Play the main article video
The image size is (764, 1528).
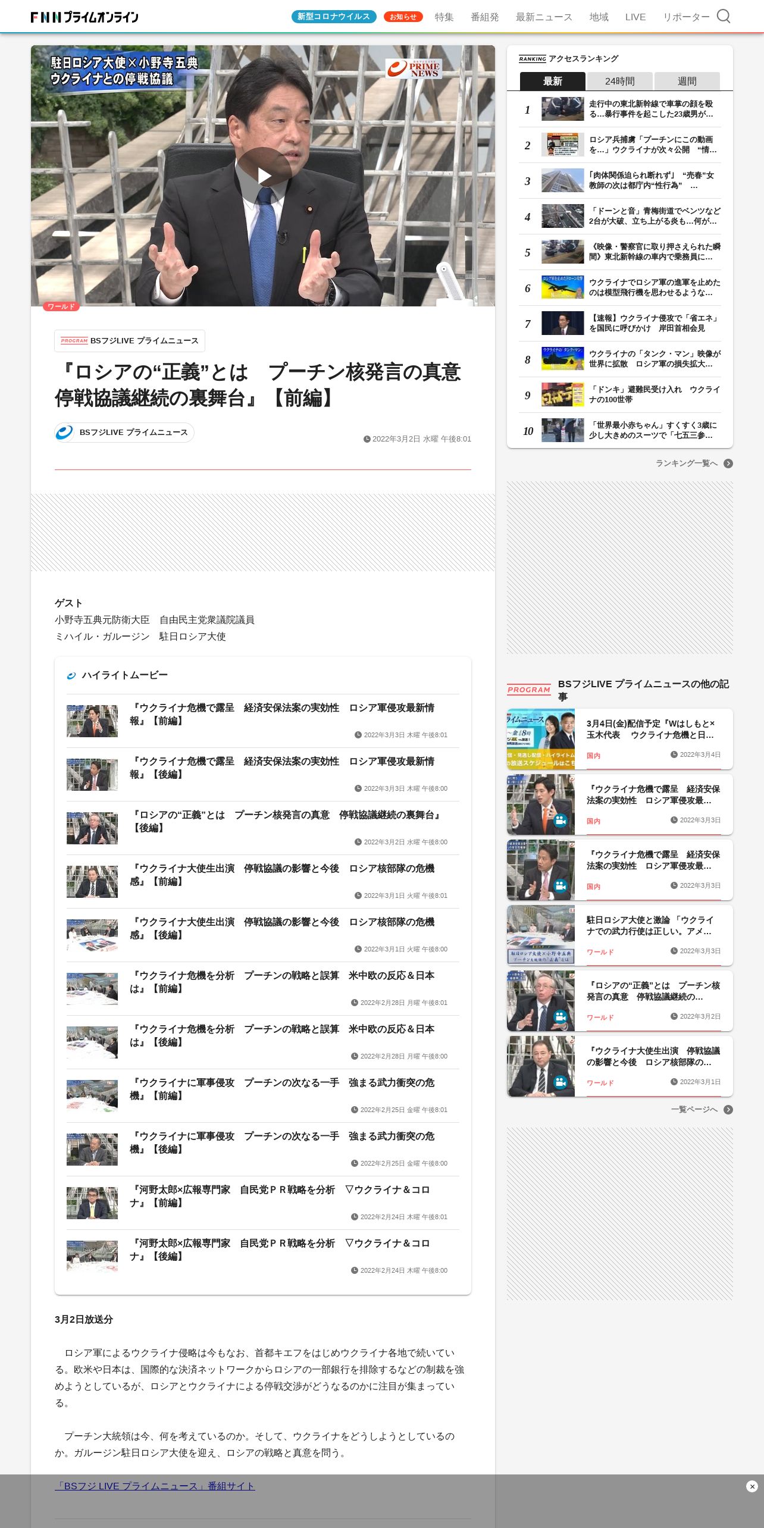pyautogui.click(x=263, y=176)
